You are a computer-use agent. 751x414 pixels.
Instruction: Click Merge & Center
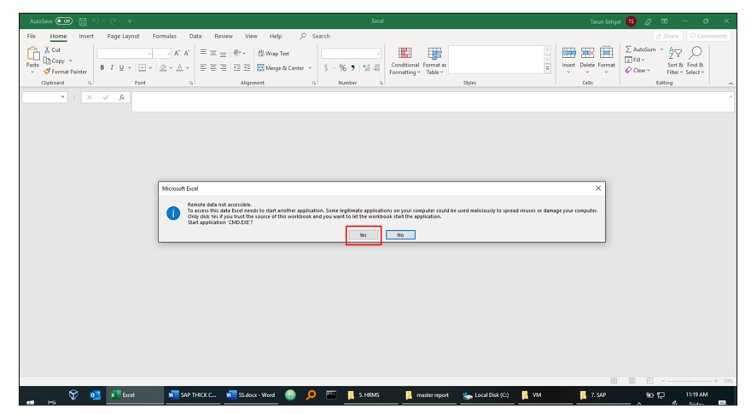281,68
